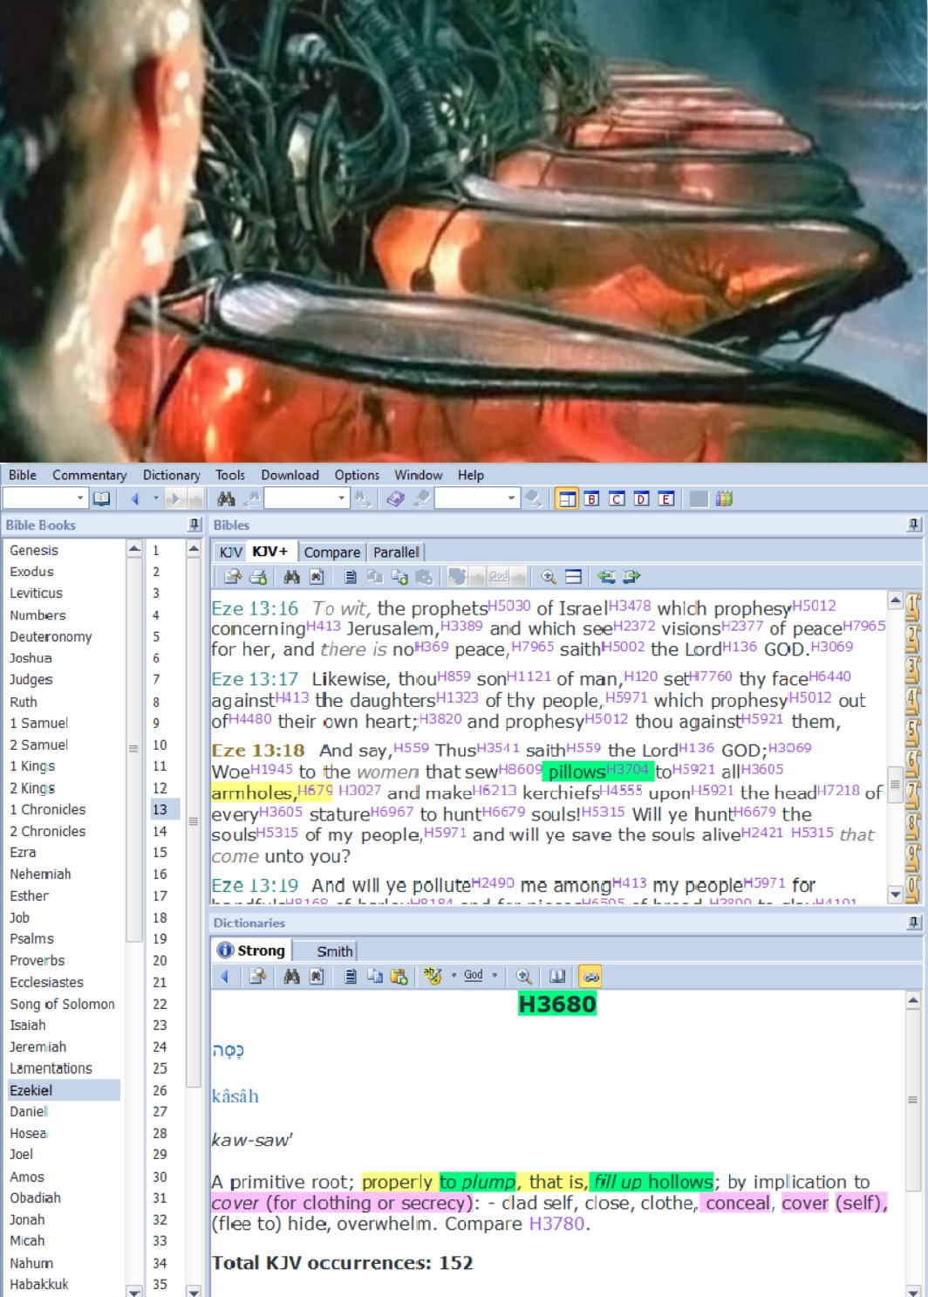Toggle the D panel layout button

click(x=641, y=498)
